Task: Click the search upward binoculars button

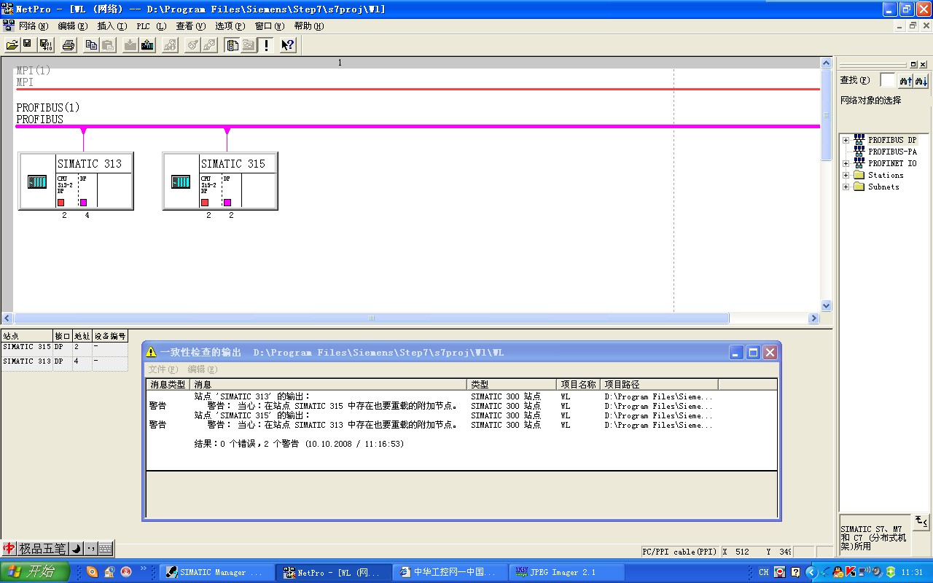Action: click(906, 81)
